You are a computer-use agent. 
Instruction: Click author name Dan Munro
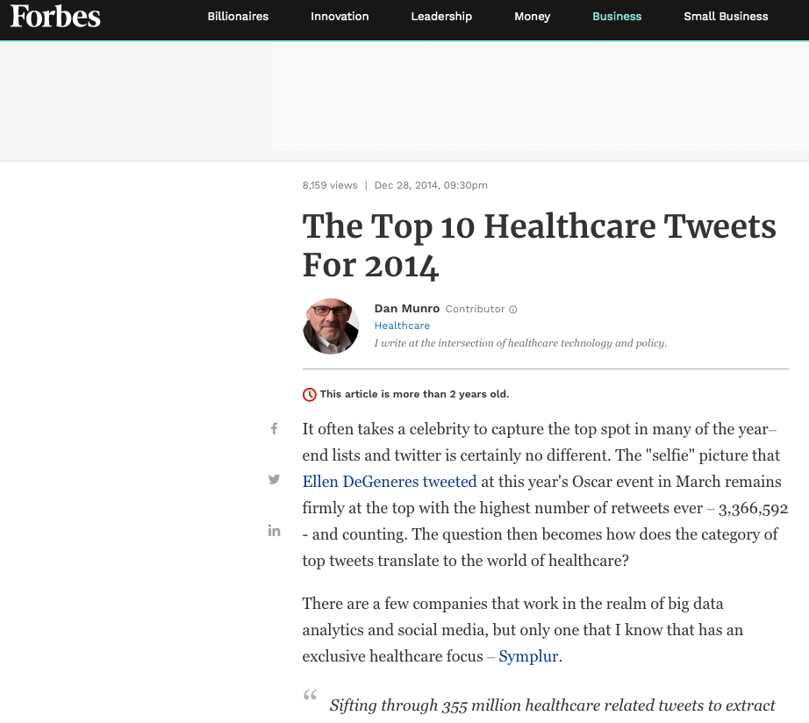point(406,309)
